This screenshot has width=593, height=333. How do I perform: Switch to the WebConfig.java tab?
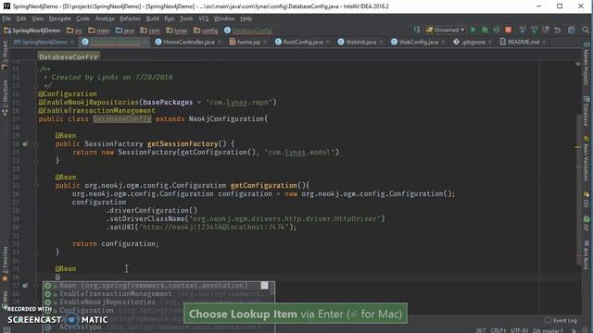tap(418, 42)
